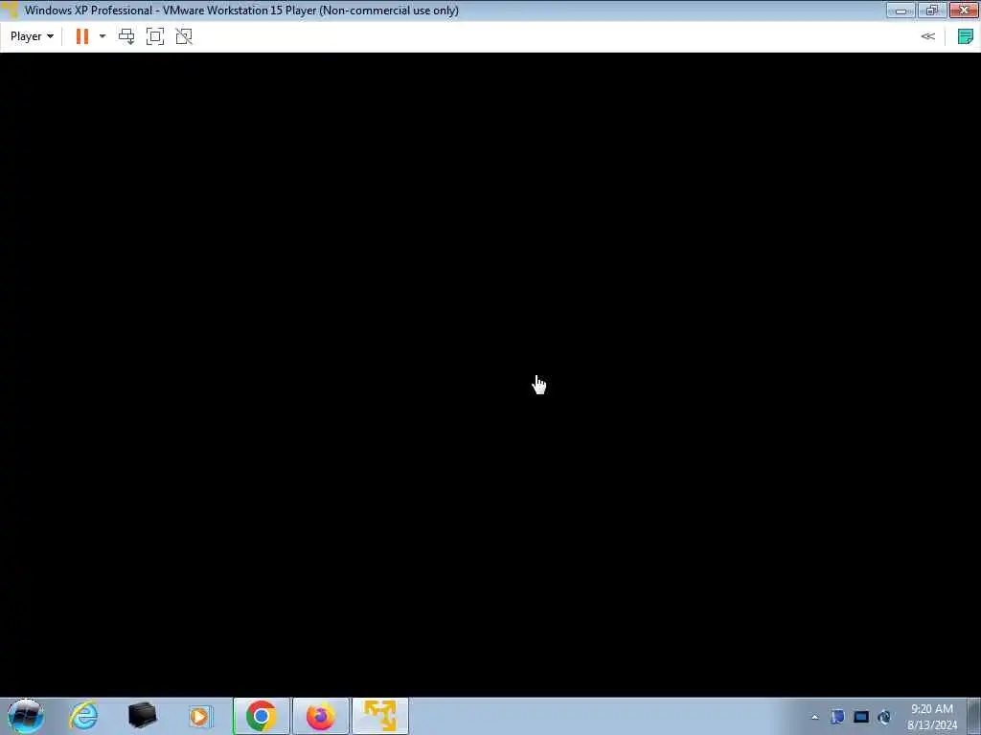
Task: Click Send Ctrl+Alt+Del toolbar icon
Action: 126,36
